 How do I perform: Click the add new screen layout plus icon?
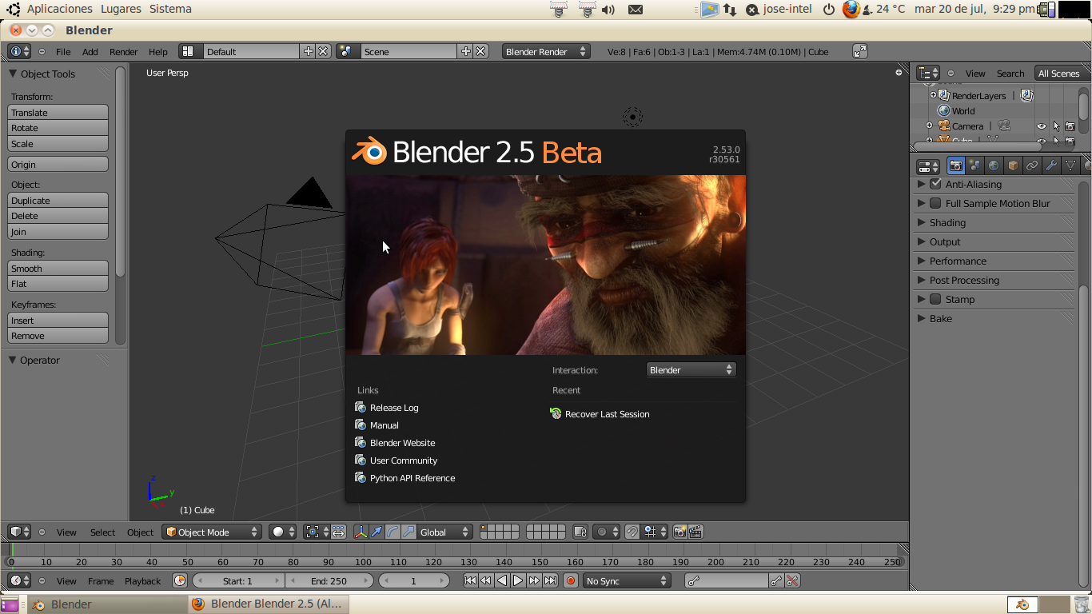(x=309, y=51)
